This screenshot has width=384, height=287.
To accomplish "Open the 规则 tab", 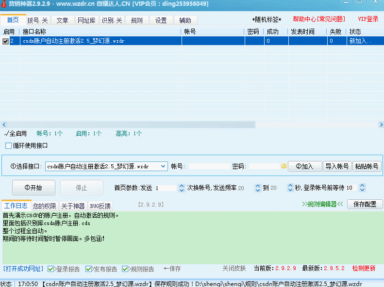I will coord(136,20).
